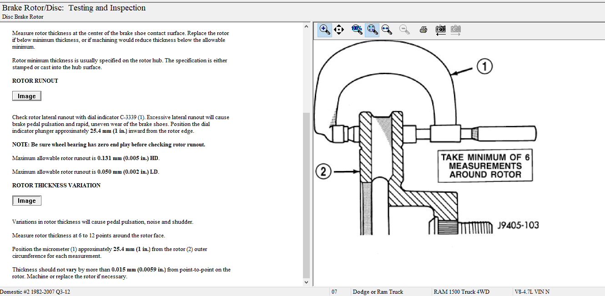Click the rotor micrometer diagram image

pyautogui.click(x=428, y=145)
